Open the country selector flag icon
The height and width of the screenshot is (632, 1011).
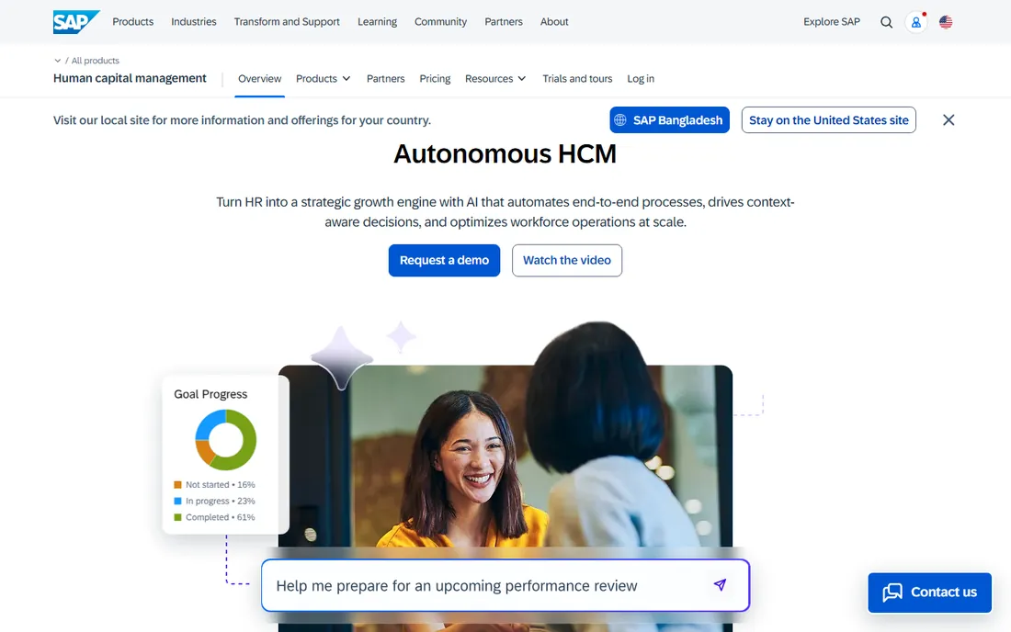click(946, 22)
